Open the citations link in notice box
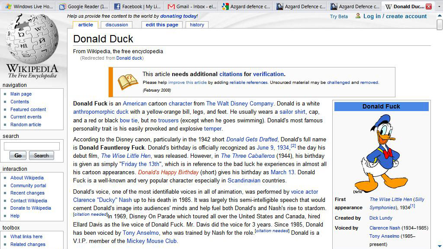Screen dimensions: 443x249 pos(231,74)
